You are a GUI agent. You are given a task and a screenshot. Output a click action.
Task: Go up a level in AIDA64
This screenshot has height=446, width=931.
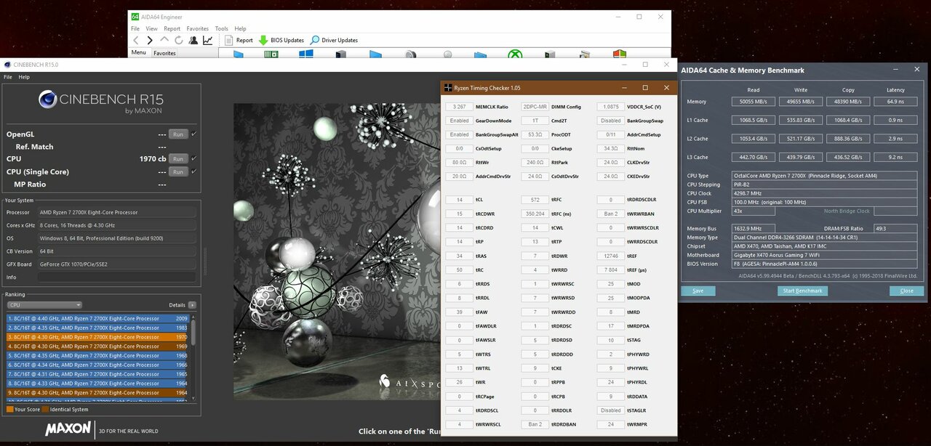coord(164,40)
